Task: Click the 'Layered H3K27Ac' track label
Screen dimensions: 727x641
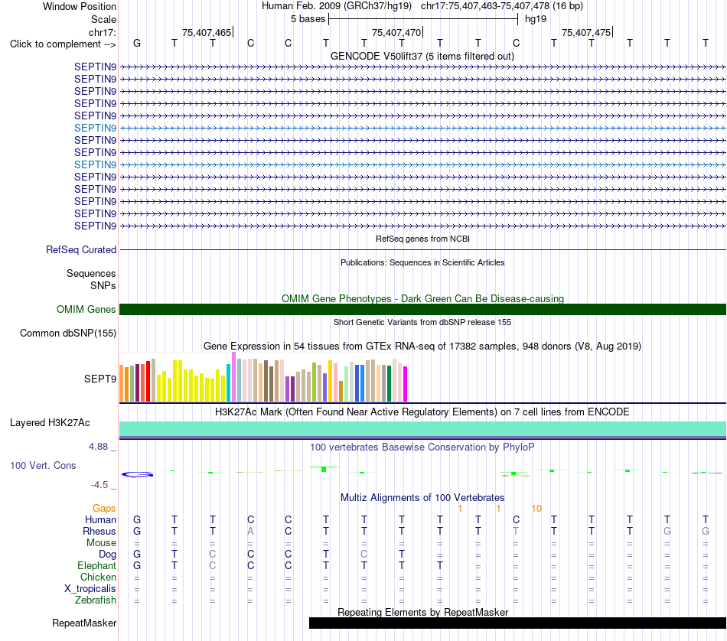Action: (50, 423)
